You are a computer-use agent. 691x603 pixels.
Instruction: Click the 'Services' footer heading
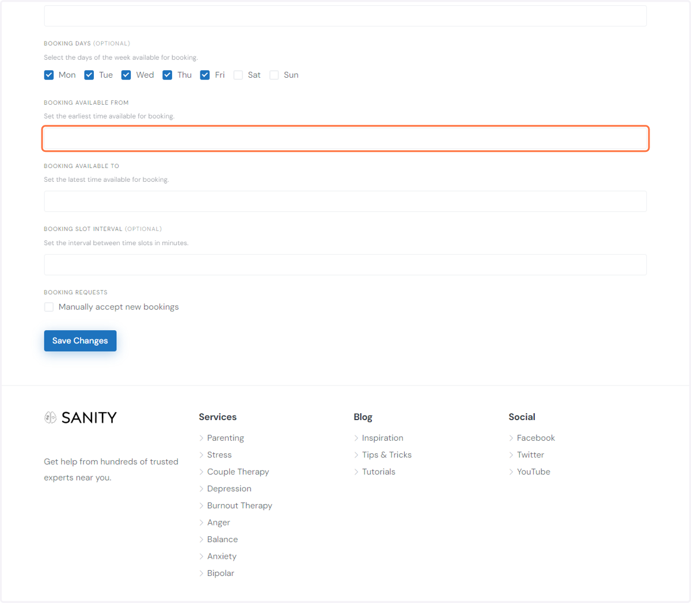[x=218, y=417]
